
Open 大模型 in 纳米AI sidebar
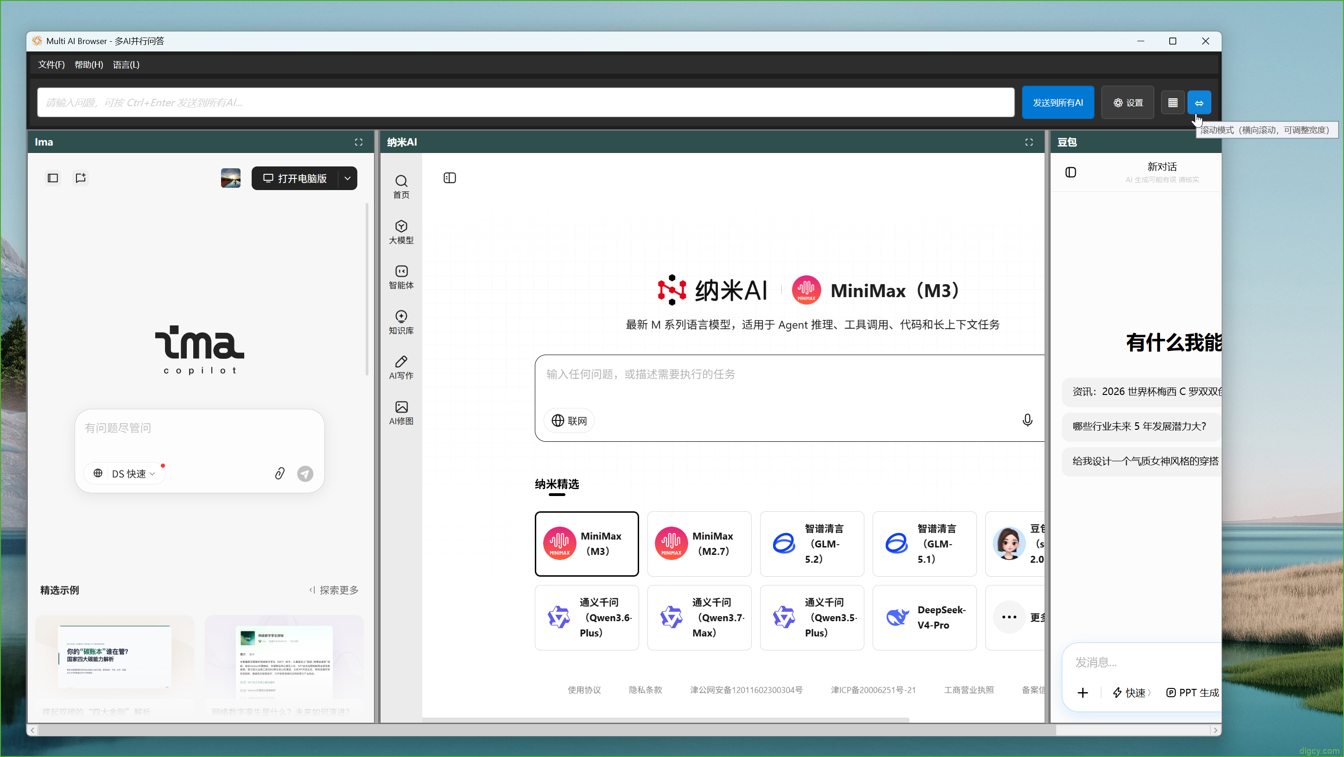pyautogui.click(x=401, y=232)
